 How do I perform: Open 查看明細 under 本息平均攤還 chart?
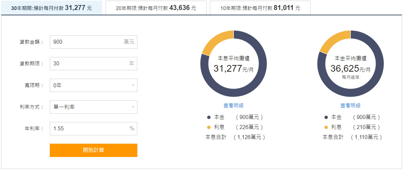click(x=234, y=105)
